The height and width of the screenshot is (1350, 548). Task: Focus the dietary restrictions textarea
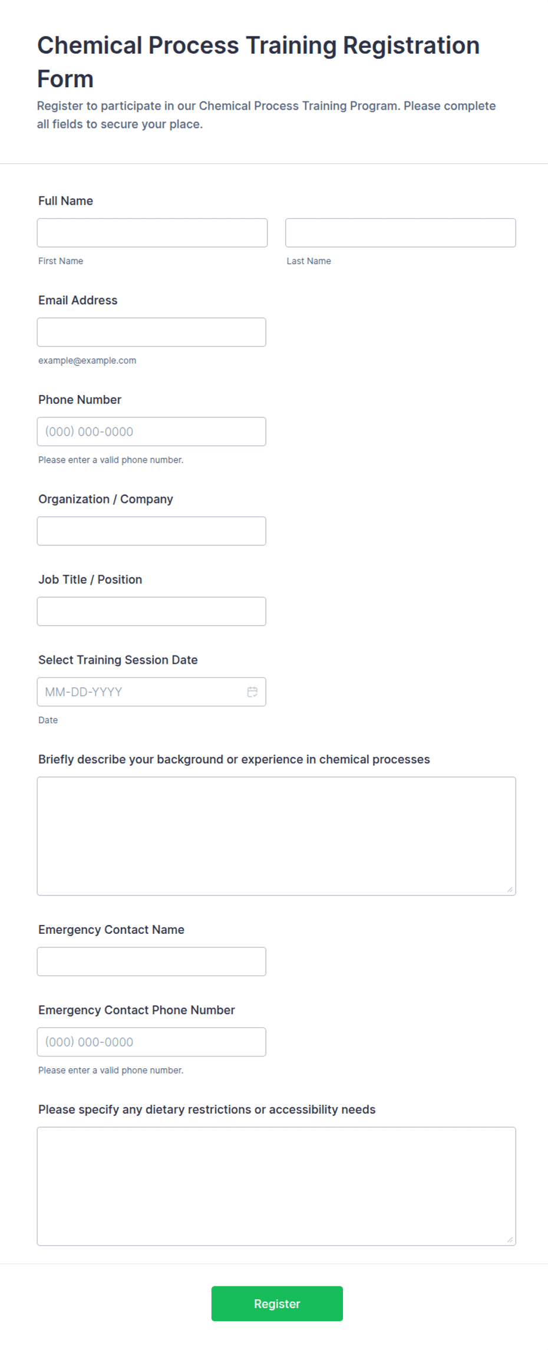point(276,1186)
